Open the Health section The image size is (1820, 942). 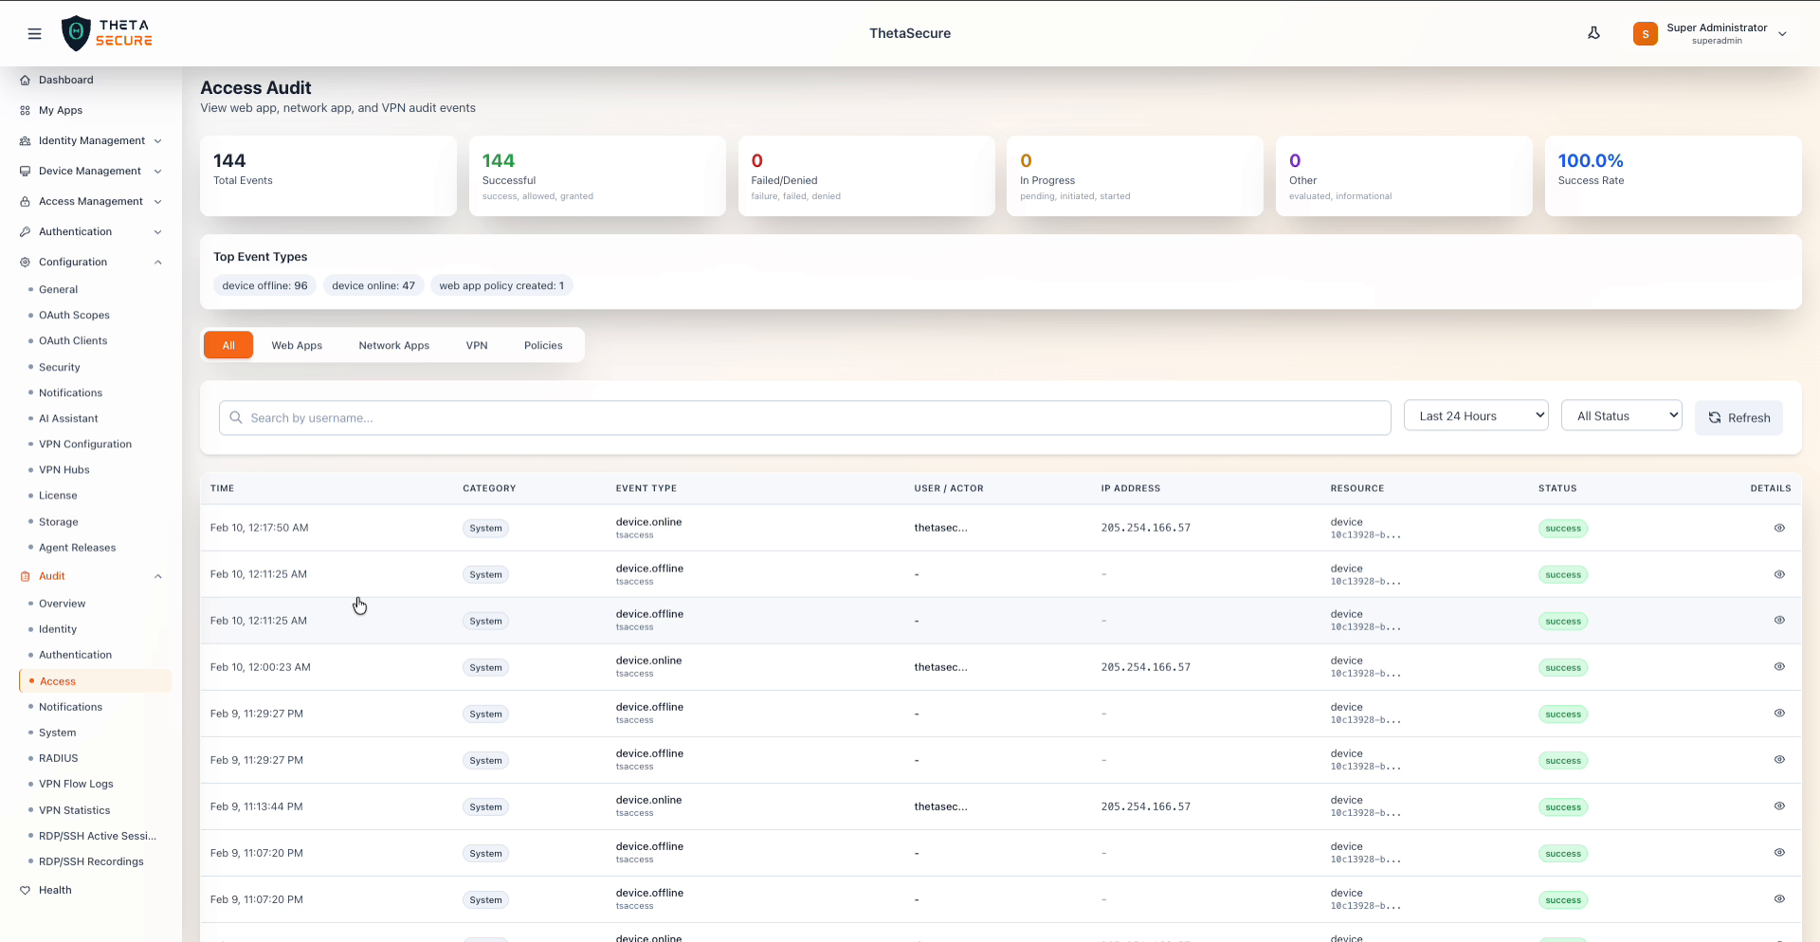pyautogui.click(x=55, y=890)
